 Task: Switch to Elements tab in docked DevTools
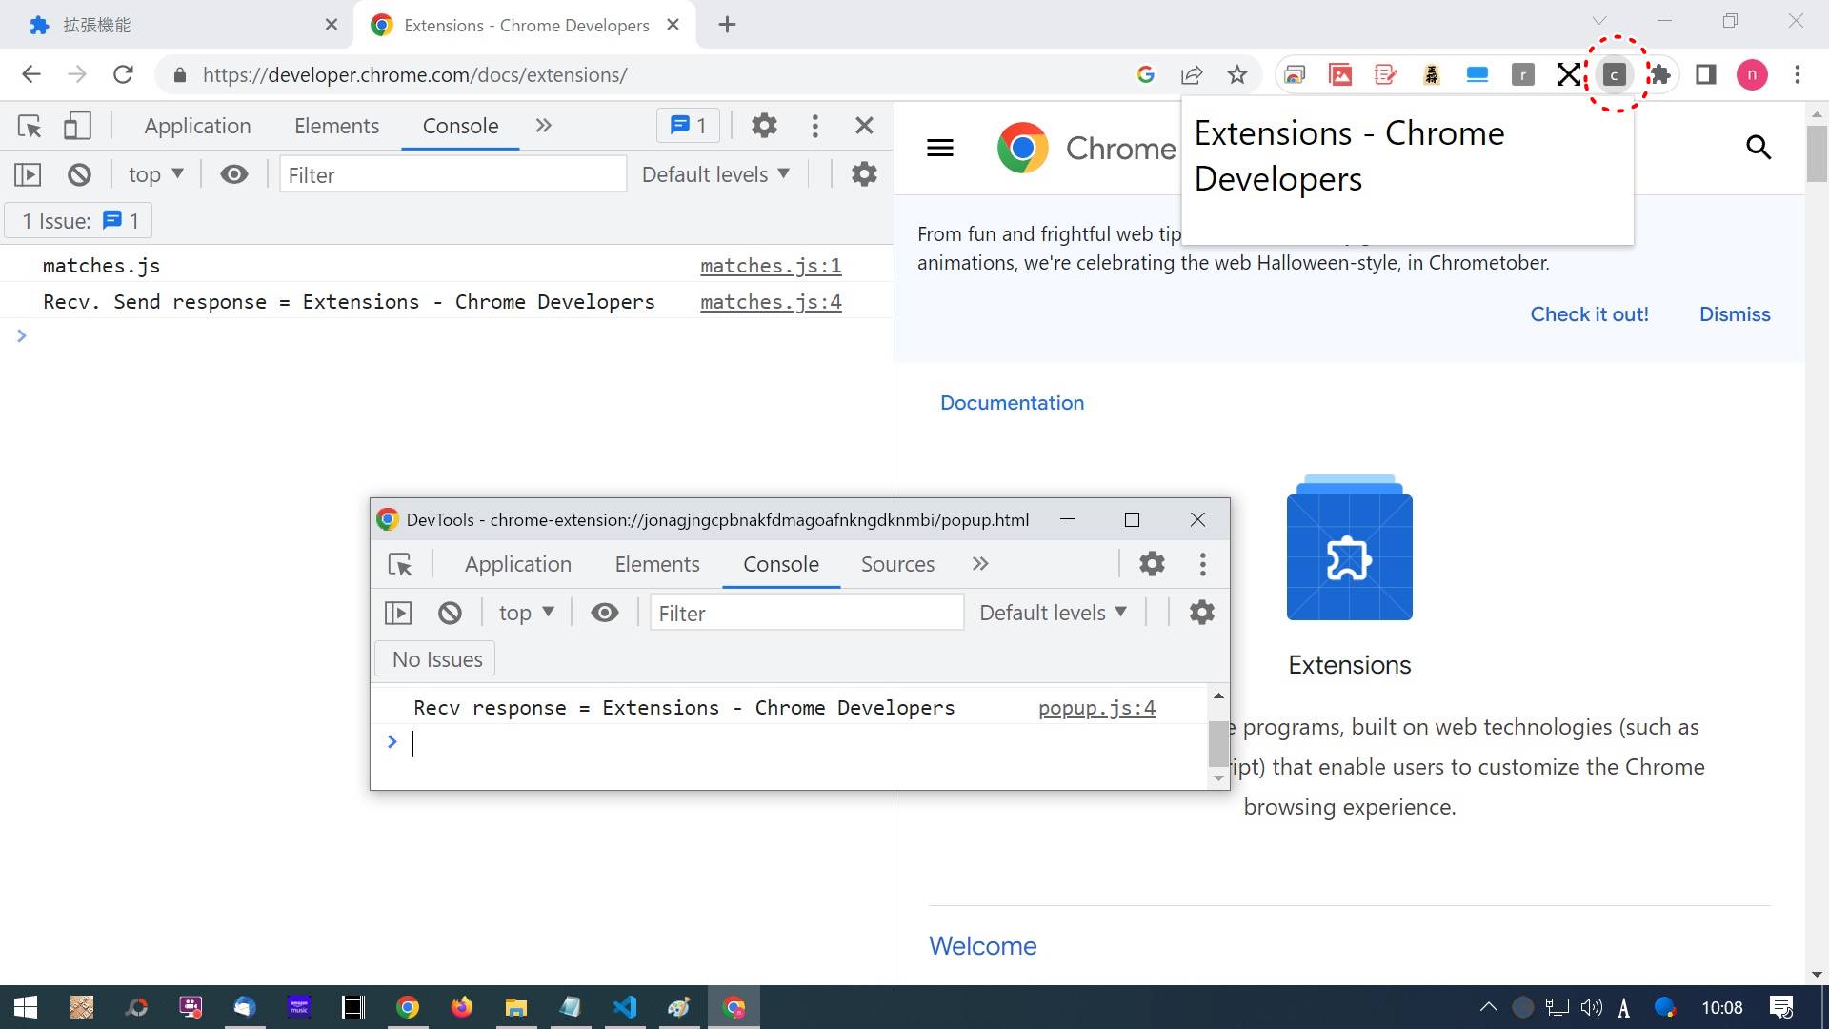tap(336, 126)
